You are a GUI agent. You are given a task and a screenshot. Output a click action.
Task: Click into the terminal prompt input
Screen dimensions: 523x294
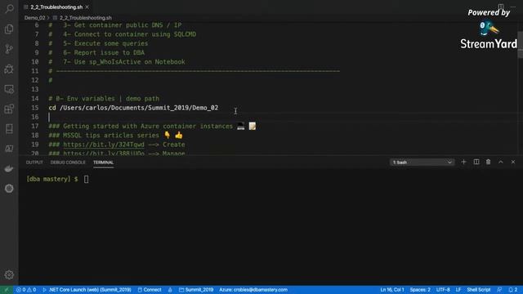coord(86,179)
